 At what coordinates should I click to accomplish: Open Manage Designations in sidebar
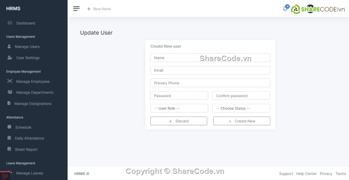tap(33, 104)
